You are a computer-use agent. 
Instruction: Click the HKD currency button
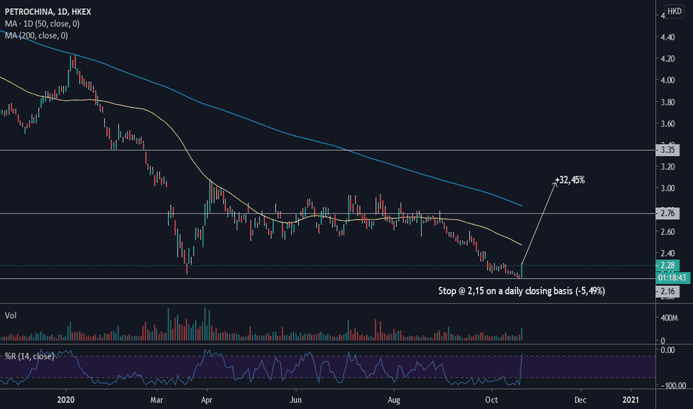pyautogui.click(x=674, y=11)
